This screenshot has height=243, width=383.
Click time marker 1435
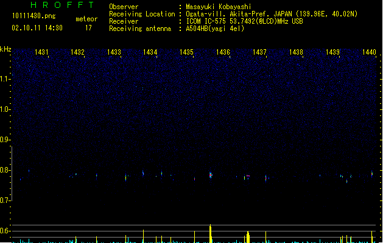186,52
